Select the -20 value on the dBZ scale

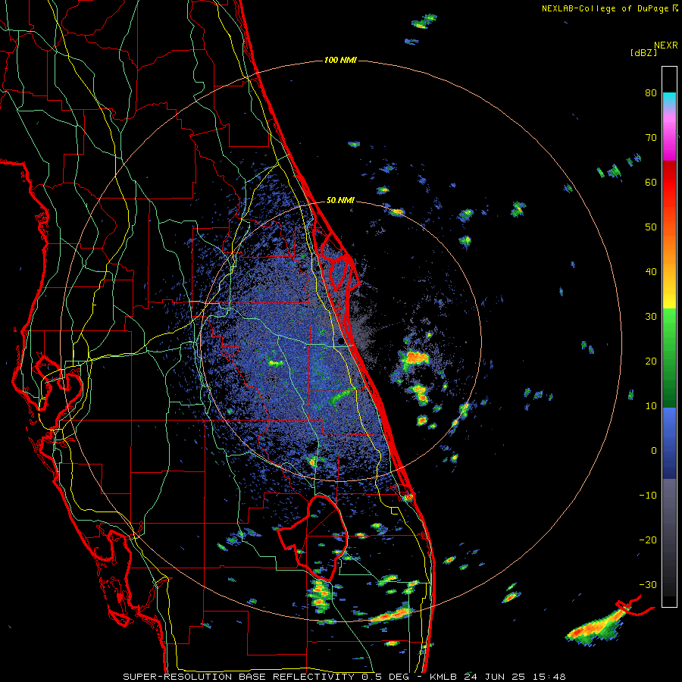click(x=648, y=540)
